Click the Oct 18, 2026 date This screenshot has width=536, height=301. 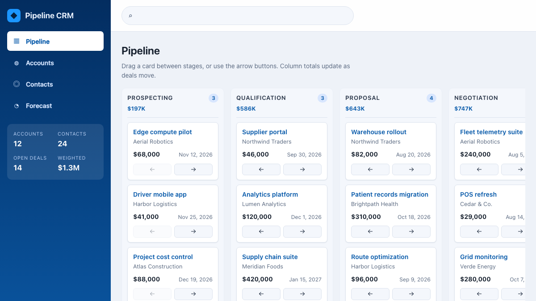coord(414,217)
